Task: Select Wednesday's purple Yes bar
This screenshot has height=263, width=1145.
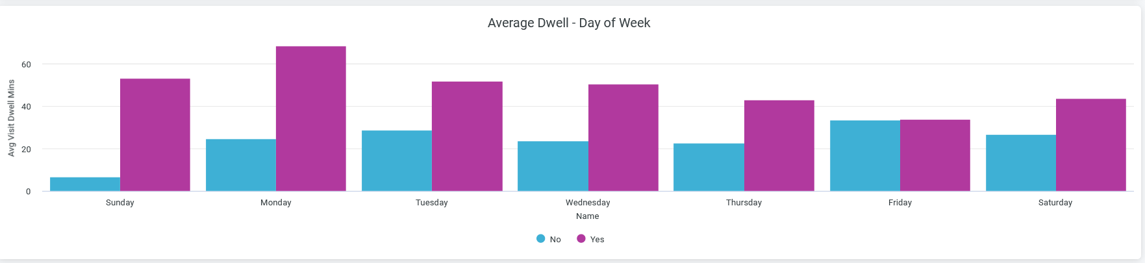Action: [623, 137]
